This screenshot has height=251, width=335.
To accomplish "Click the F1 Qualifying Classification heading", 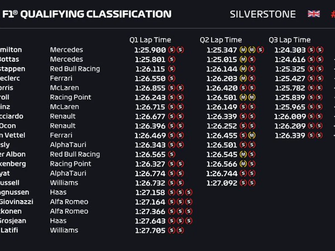I will [x=87, y=14].
